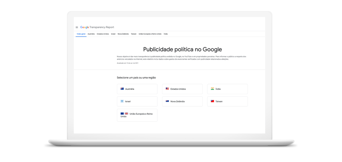
Task: Click the Google Transparency Report logo
Action: (x=97, y=27)
